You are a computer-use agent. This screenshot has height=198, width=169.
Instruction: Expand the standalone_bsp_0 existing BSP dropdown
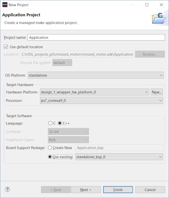[x=119, y=157]
